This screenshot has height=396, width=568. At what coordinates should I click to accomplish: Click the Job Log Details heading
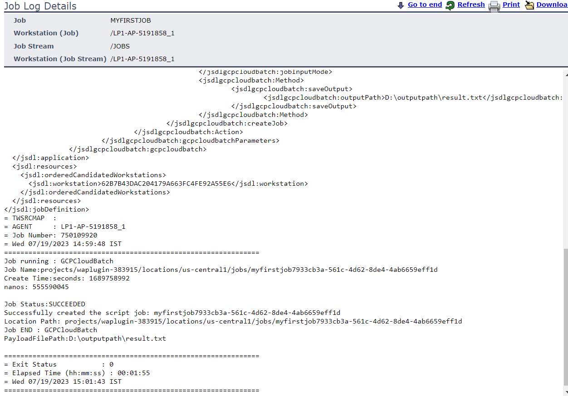pos(40,6)
